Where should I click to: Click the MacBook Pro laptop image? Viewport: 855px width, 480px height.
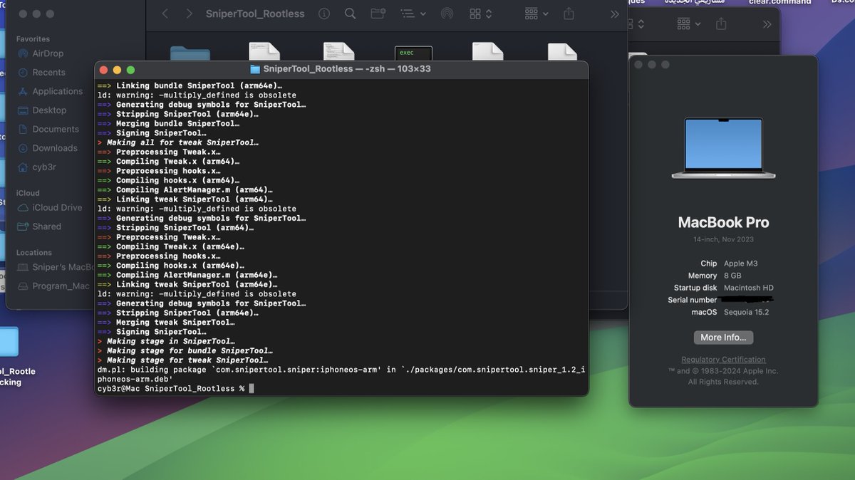pyautogui.click(x=723, y=148)
